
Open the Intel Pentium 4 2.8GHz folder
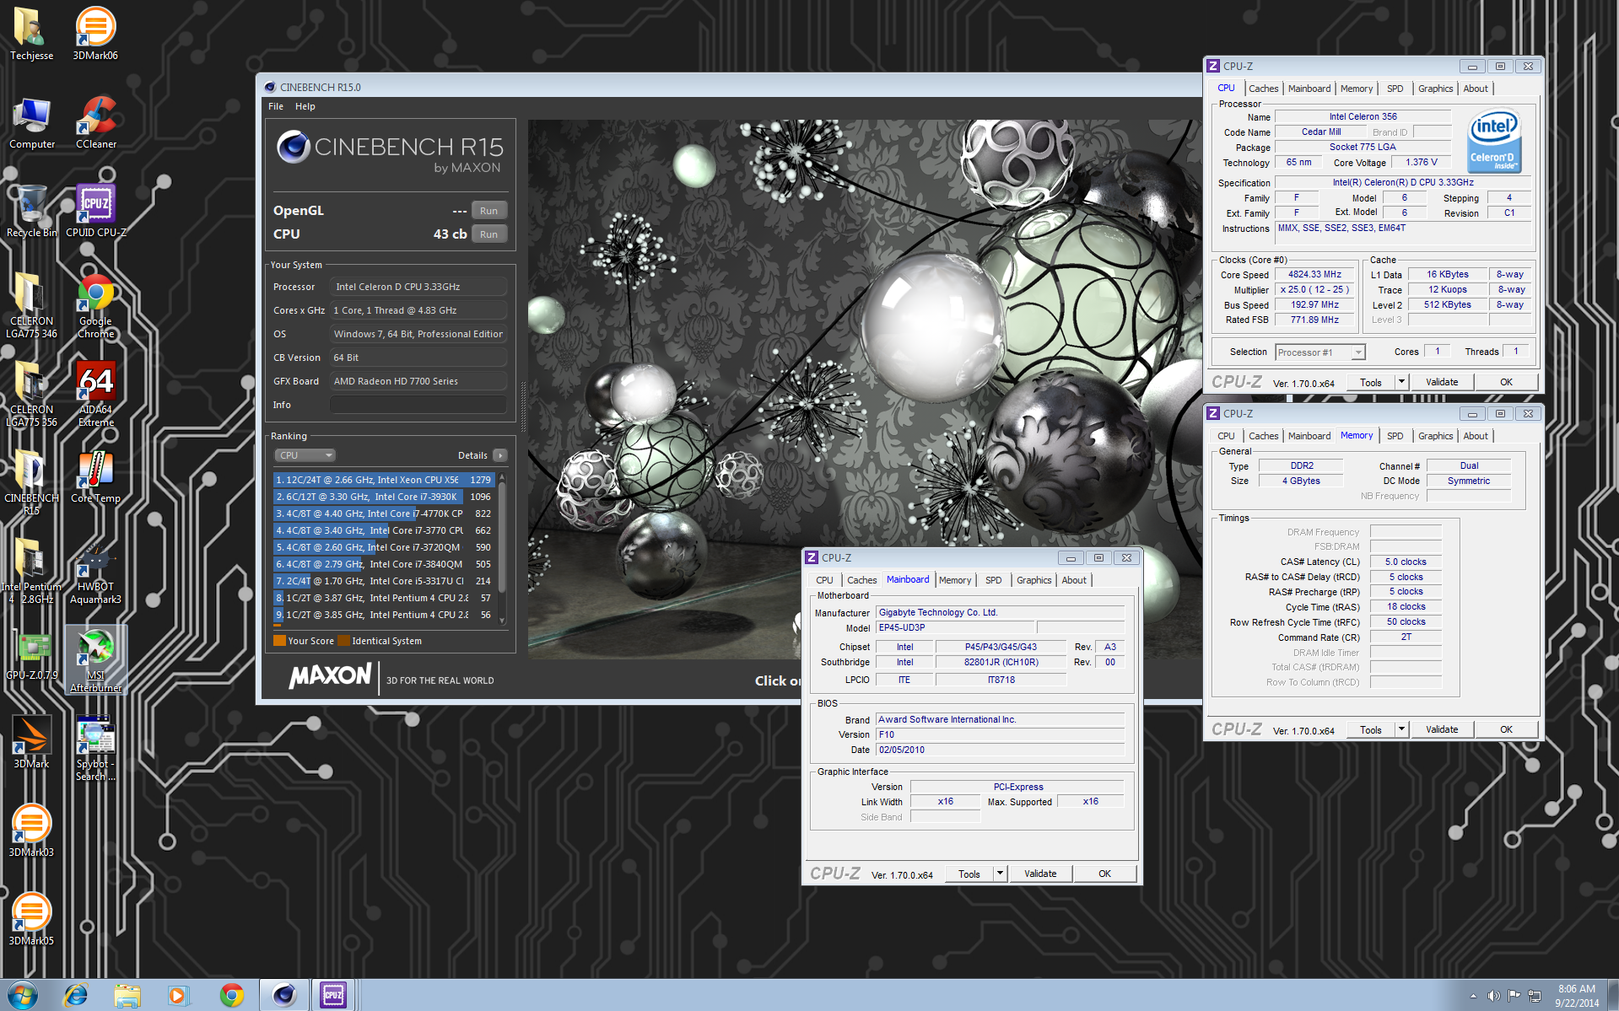tap(31, 571)
